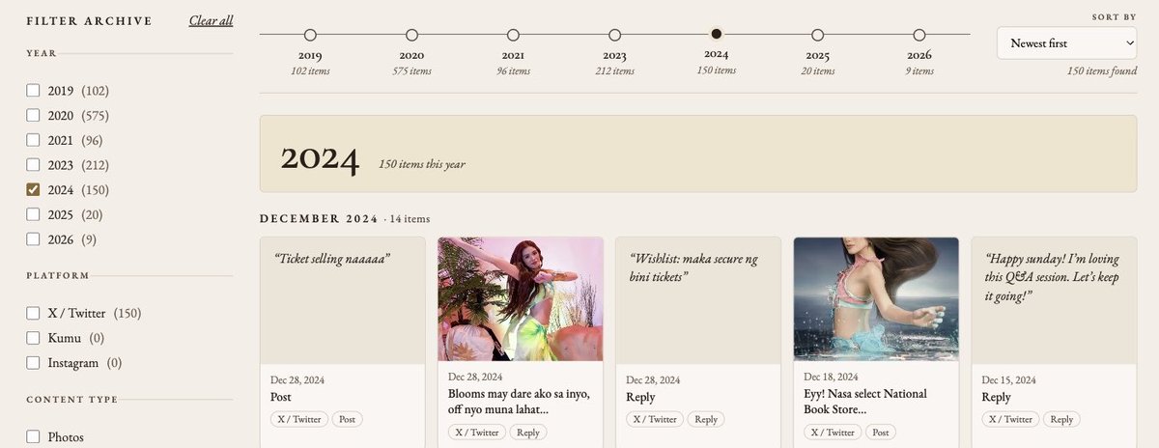Screen dimensions: 1159x448
Task: Click the Post tag on National Book Store card
Action: (x=881, y=433)
